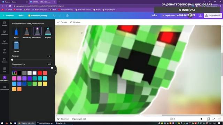The height and width of the screenshot is (125, 223).
Task: Open the Загрузки uploads panel
Action: [5, 42]
